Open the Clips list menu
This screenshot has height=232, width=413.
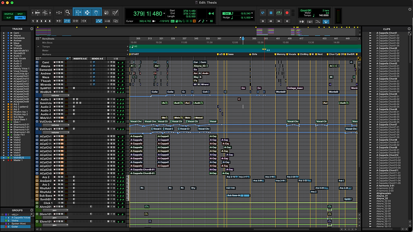click(409, 29)
